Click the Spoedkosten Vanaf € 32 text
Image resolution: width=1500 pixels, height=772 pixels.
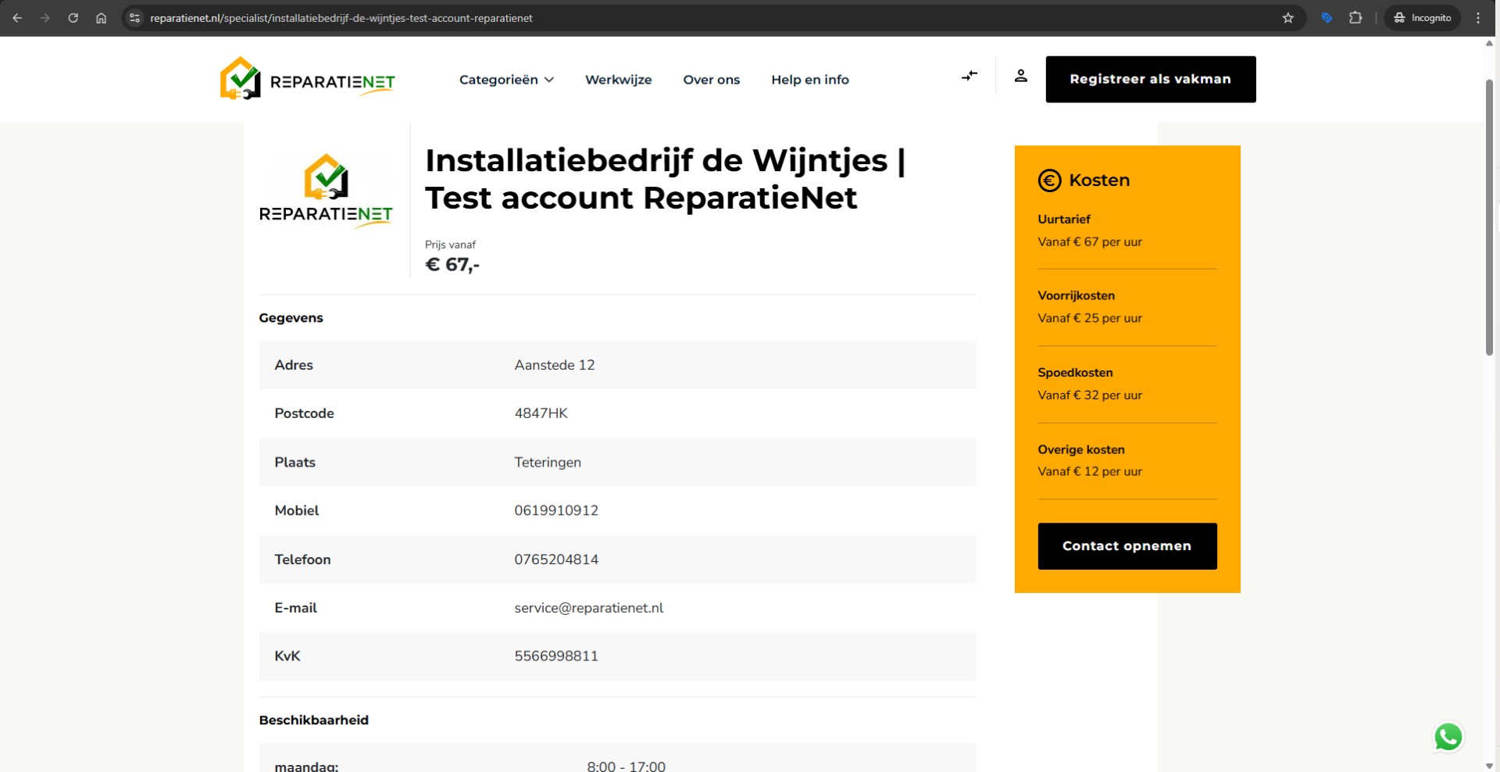pyautogui.click(x=1090, y=384)
